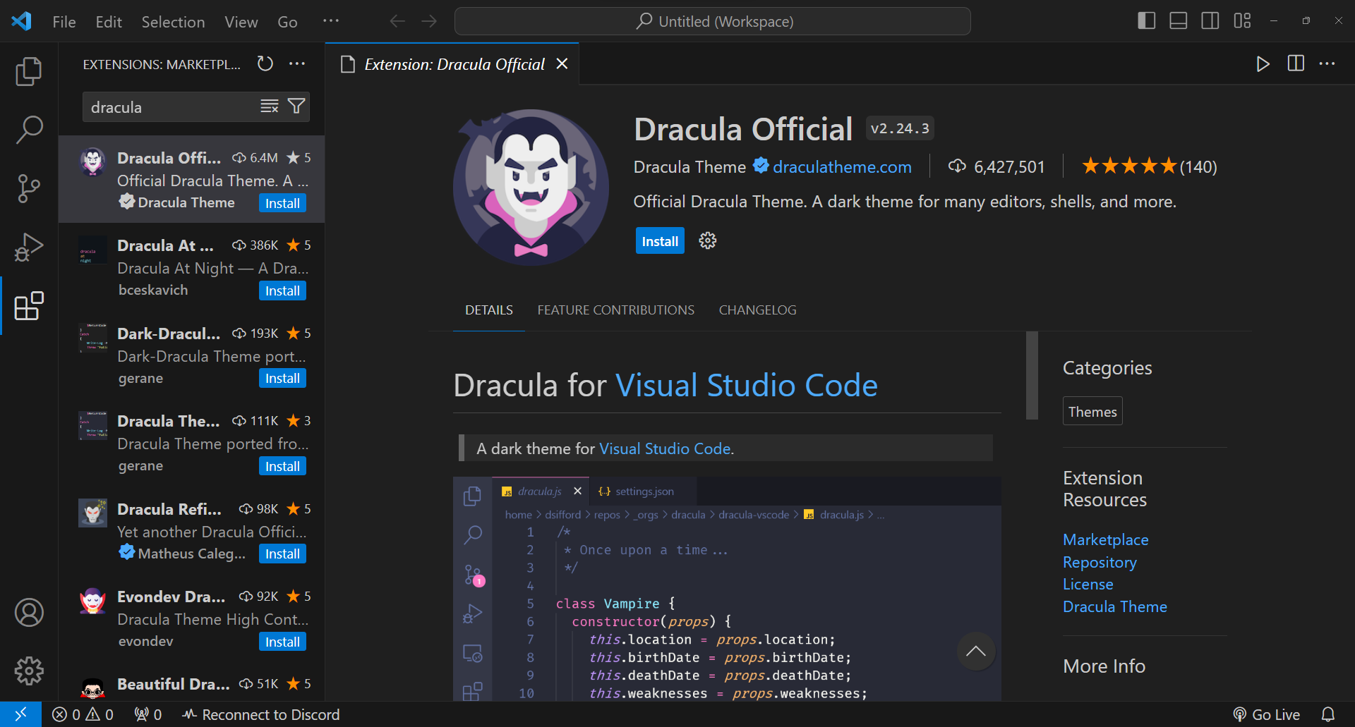1355x727 pixels.
Task: Close the Dracula Official extension tab
Action: (x=562, y=64)
